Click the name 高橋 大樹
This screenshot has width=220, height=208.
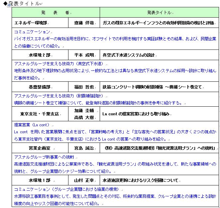84,117
